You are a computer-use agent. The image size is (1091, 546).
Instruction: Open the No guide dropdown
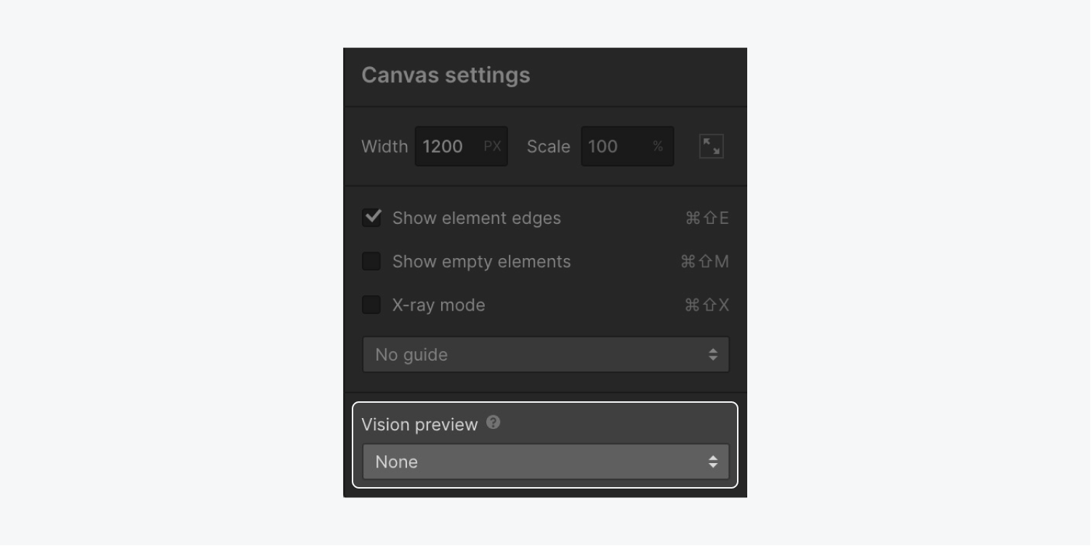pos(545,355)
